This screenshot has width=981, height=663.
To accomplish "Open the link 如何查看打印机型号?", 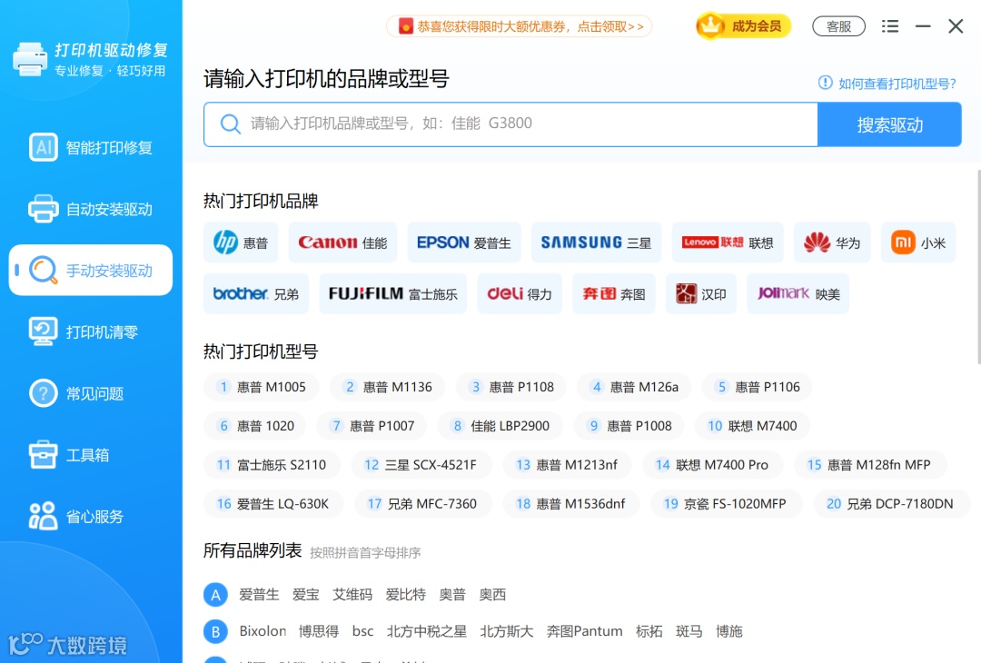I will pos(887,84).
